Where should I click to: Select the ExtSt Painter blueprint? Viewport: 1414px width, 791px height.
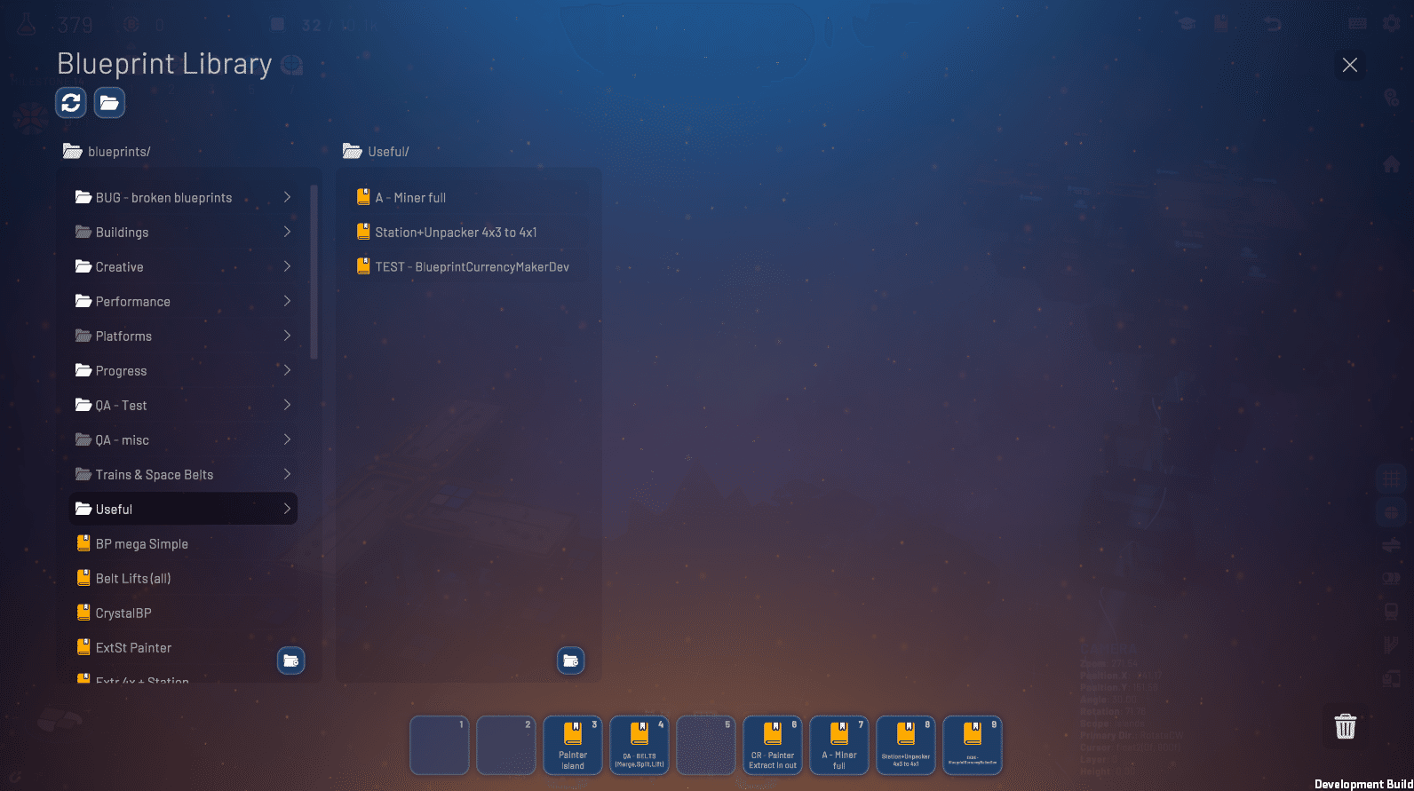click(183, 647)
